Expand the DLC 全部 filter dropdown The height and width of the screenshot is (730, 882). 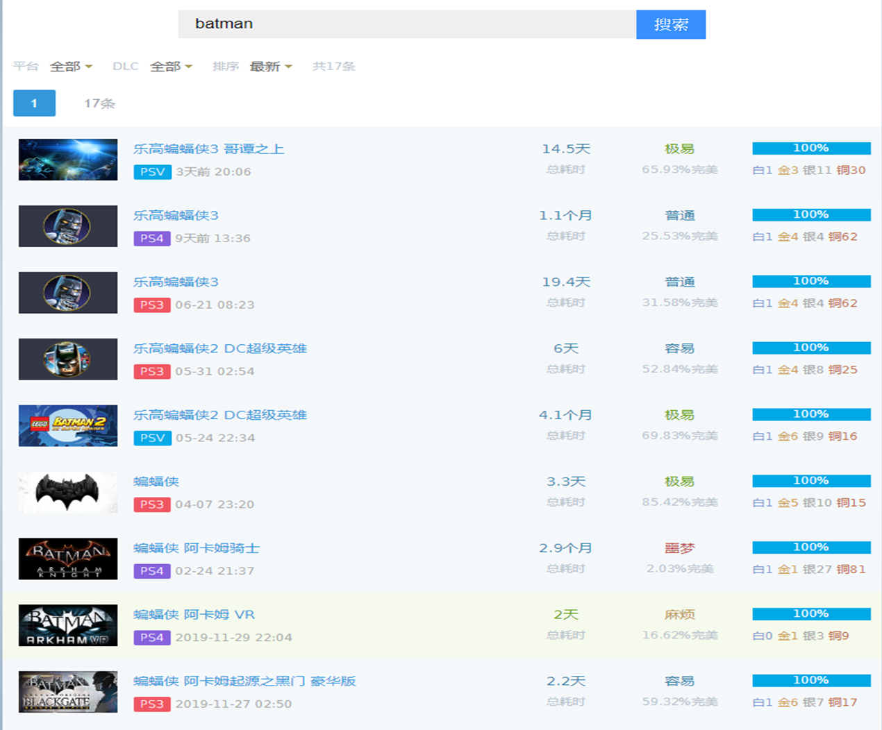[171, 67]
